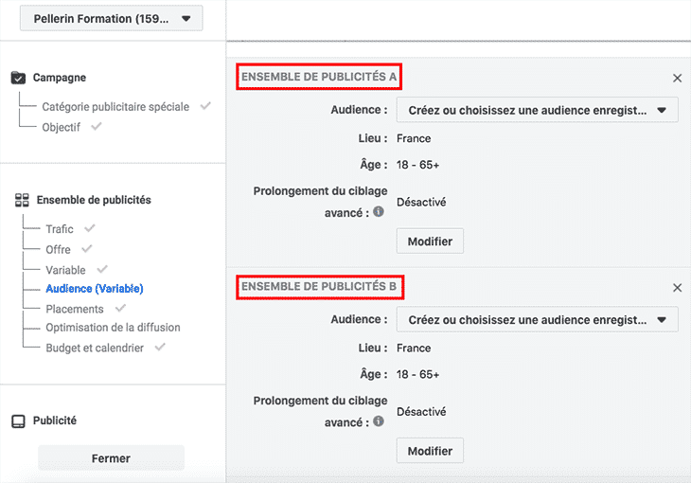Viewport: 691px width, 483px height.
Task: Click the Ensemble de publicités grid icon
Action: coord(22,200)
